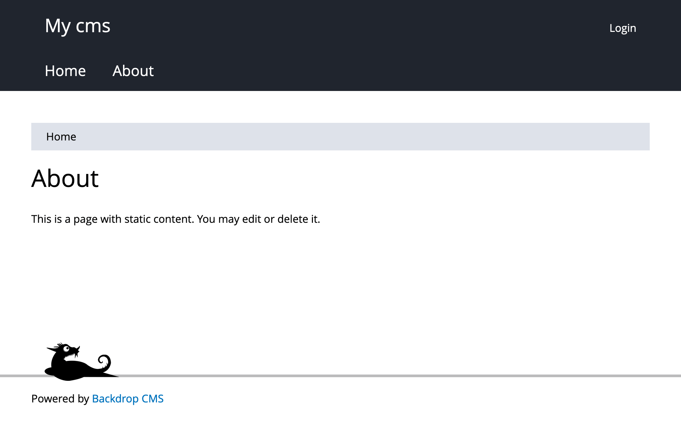This screenshot has height=425, width=681.
Task: Click the word "static" in the paragraph
Action: pos(137,219)
